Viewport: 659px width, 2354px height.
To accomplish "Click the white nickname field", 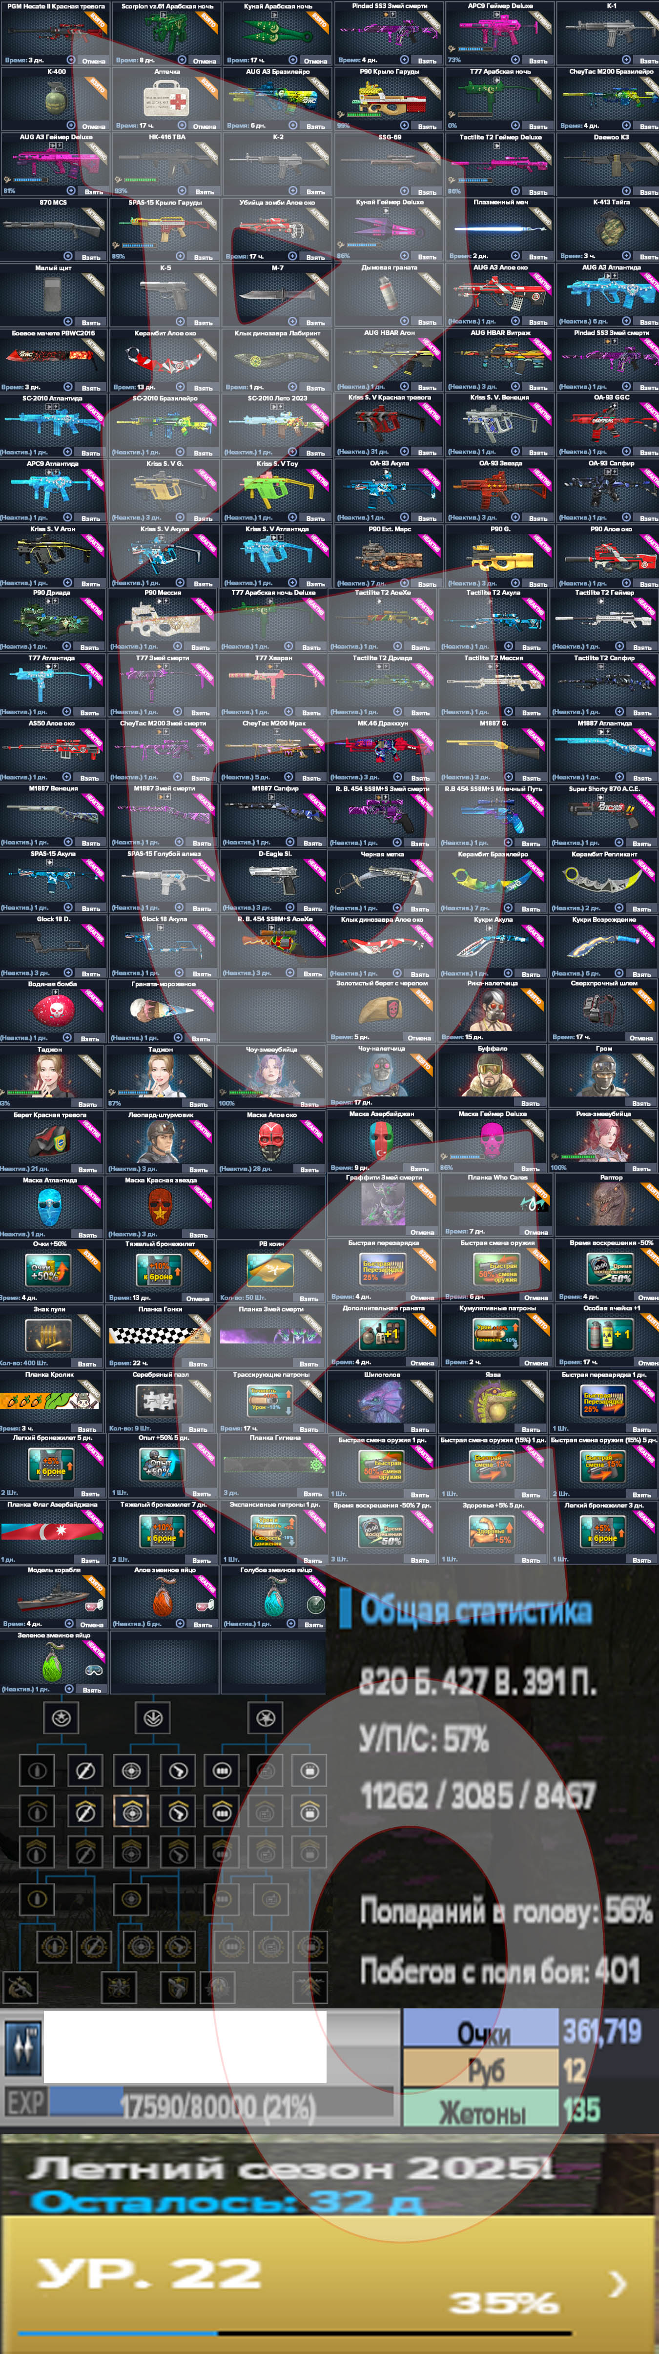I will coord(185,2048).
